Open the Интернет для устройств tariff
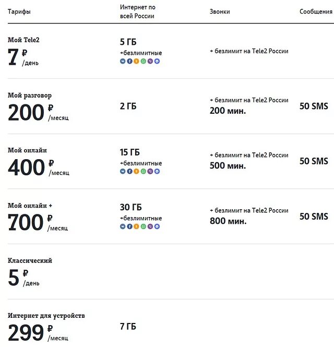The image size is (334, 347). pyautogui.click(x=46, y=316)
